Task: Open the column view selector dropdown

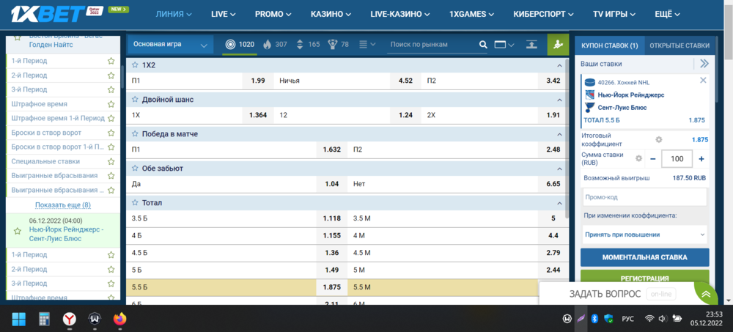Action: (504, 45)
